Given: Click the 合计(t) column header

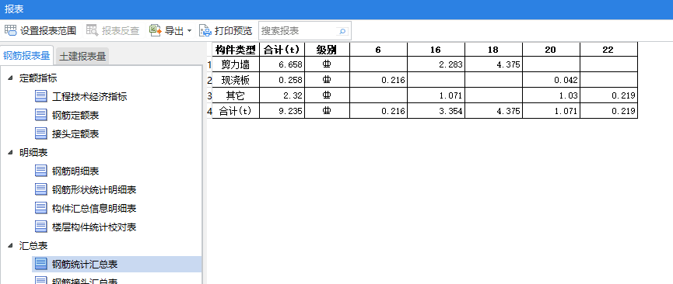Looking at the screenshot, I should 282,50.
